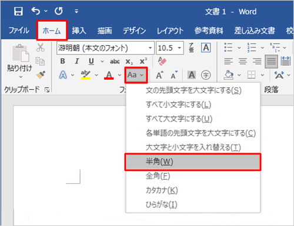
Task: Open the 描画 tab
Action: click(x=105, y=31)
